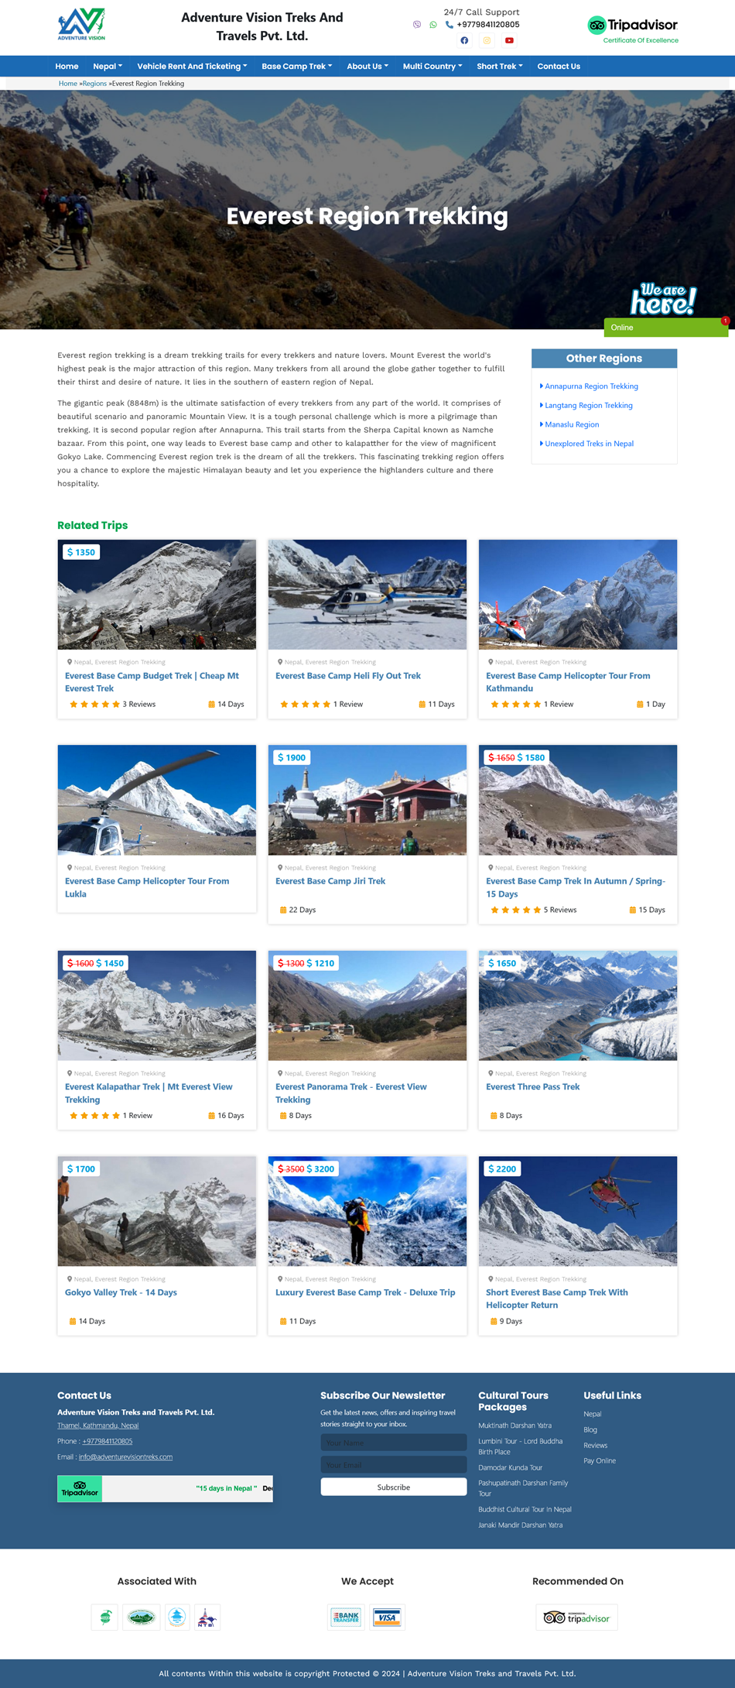Click the Adventure Vision logo
The width and height of the screenshot is (735, 1688).
tap(81, 25)
